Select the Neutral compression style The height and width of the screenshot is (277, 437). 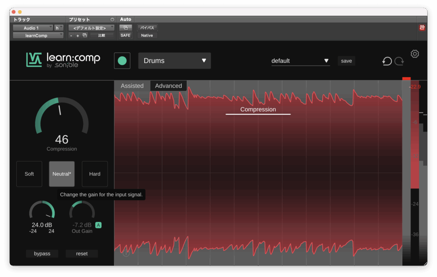point(62,174)
